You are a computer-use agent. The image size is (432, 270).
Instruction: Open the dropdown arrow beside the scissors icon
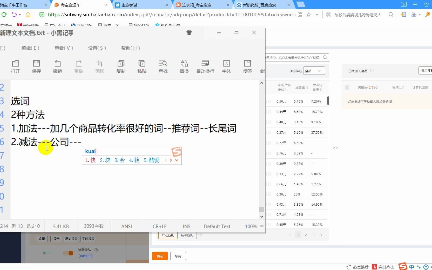pos(420,15)
